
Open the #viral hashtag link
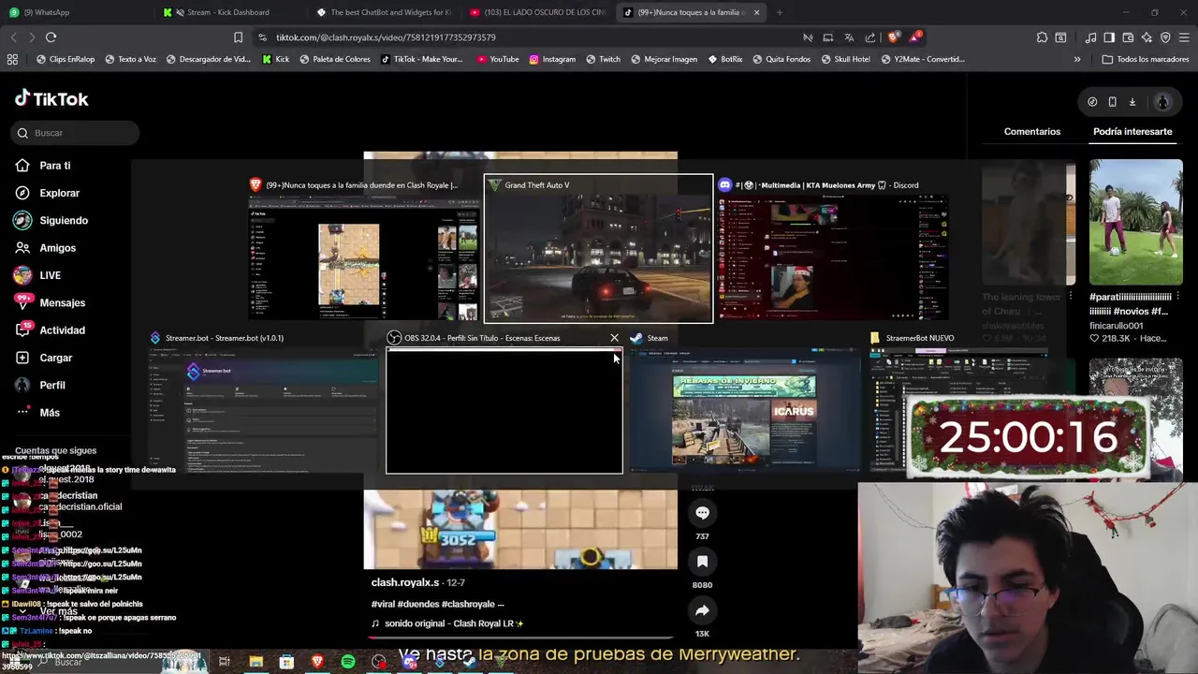(387, 604)
